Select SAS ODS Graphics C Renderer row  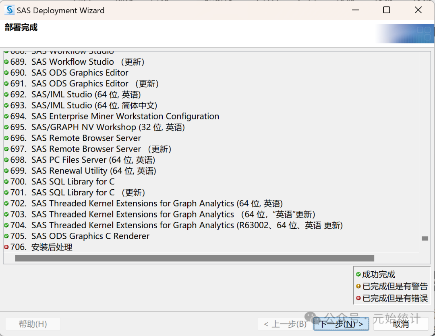coord(77,236)
